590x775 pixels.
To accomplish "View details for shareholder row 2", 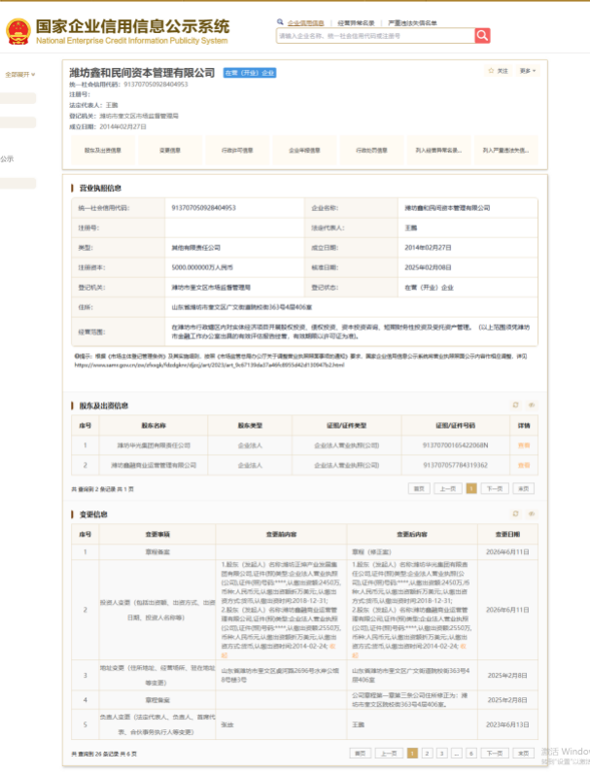I will click(x=524, y=465).
